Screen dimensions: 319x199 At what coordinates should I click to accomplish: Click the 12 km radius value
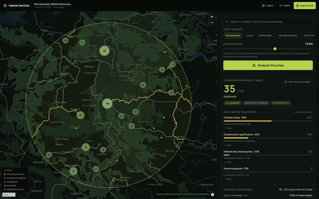(x=309, y=44)
